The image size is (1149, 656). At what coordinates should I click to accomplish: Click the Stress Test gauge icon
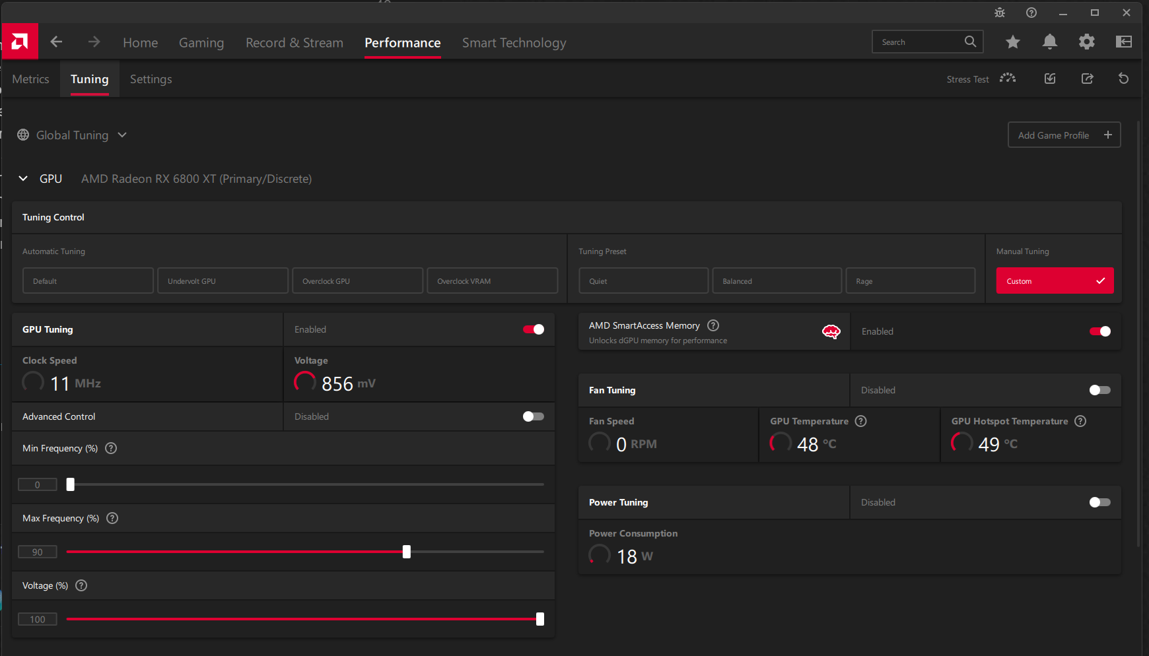point(1007,79)
